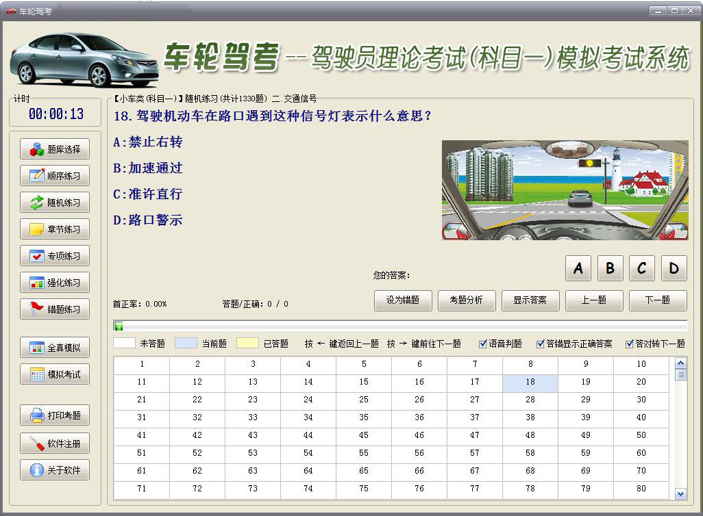Click the 首正率 accuracy rate text

[x=139, y=304]
